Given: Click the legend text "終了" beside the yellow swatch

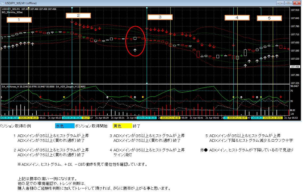Looking at the screenshot, I should point(136,126).
